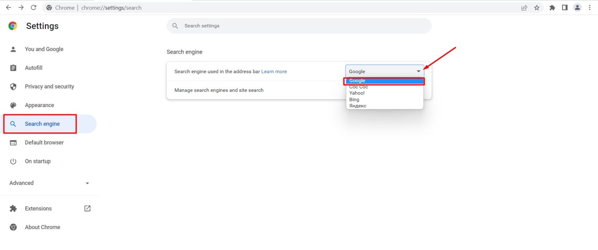Go to Privacy and security
Viewport: 598px width, 250px height.
click(x=49, y=87)
